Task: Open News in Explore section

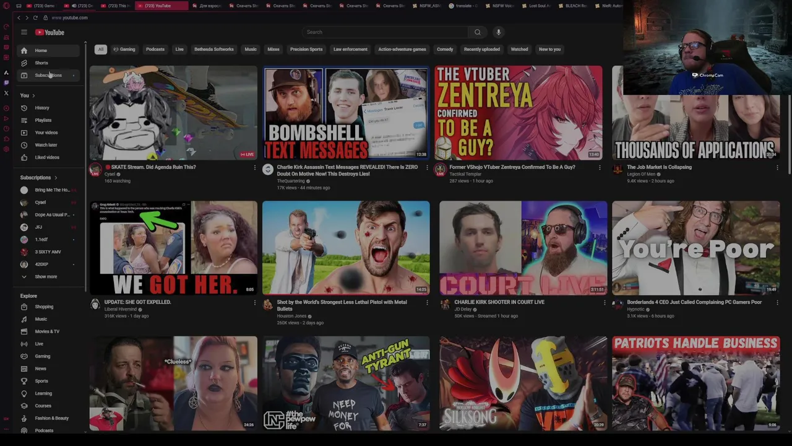Action: point(49,369)
